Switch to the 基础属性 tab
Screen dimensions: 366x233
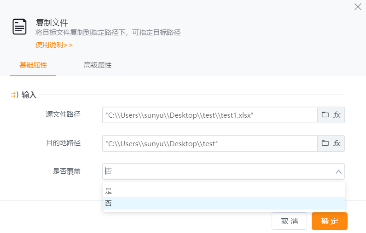coord(33,65)
